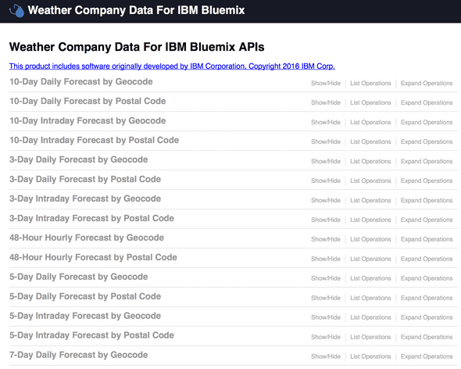This screenshot has width=461, height=369.
Task: Toggle Show/Hide for 5-Day Daily Forecast by Geocode
Action: coord(326,278)
